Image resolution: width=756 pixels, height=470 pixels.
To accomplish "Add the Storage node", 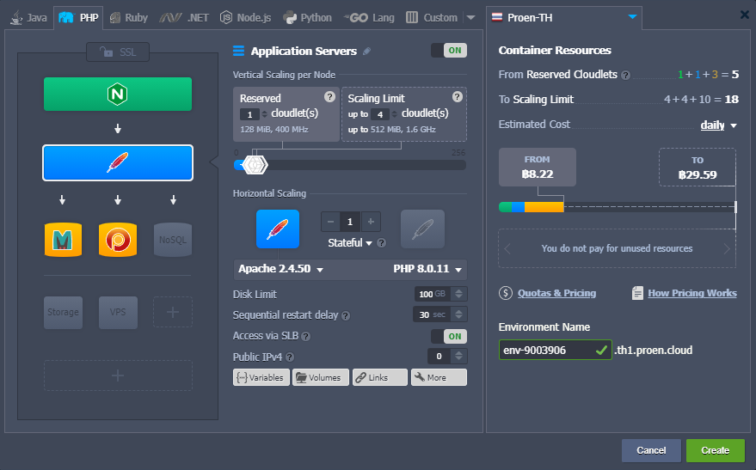I will point(63,313).
